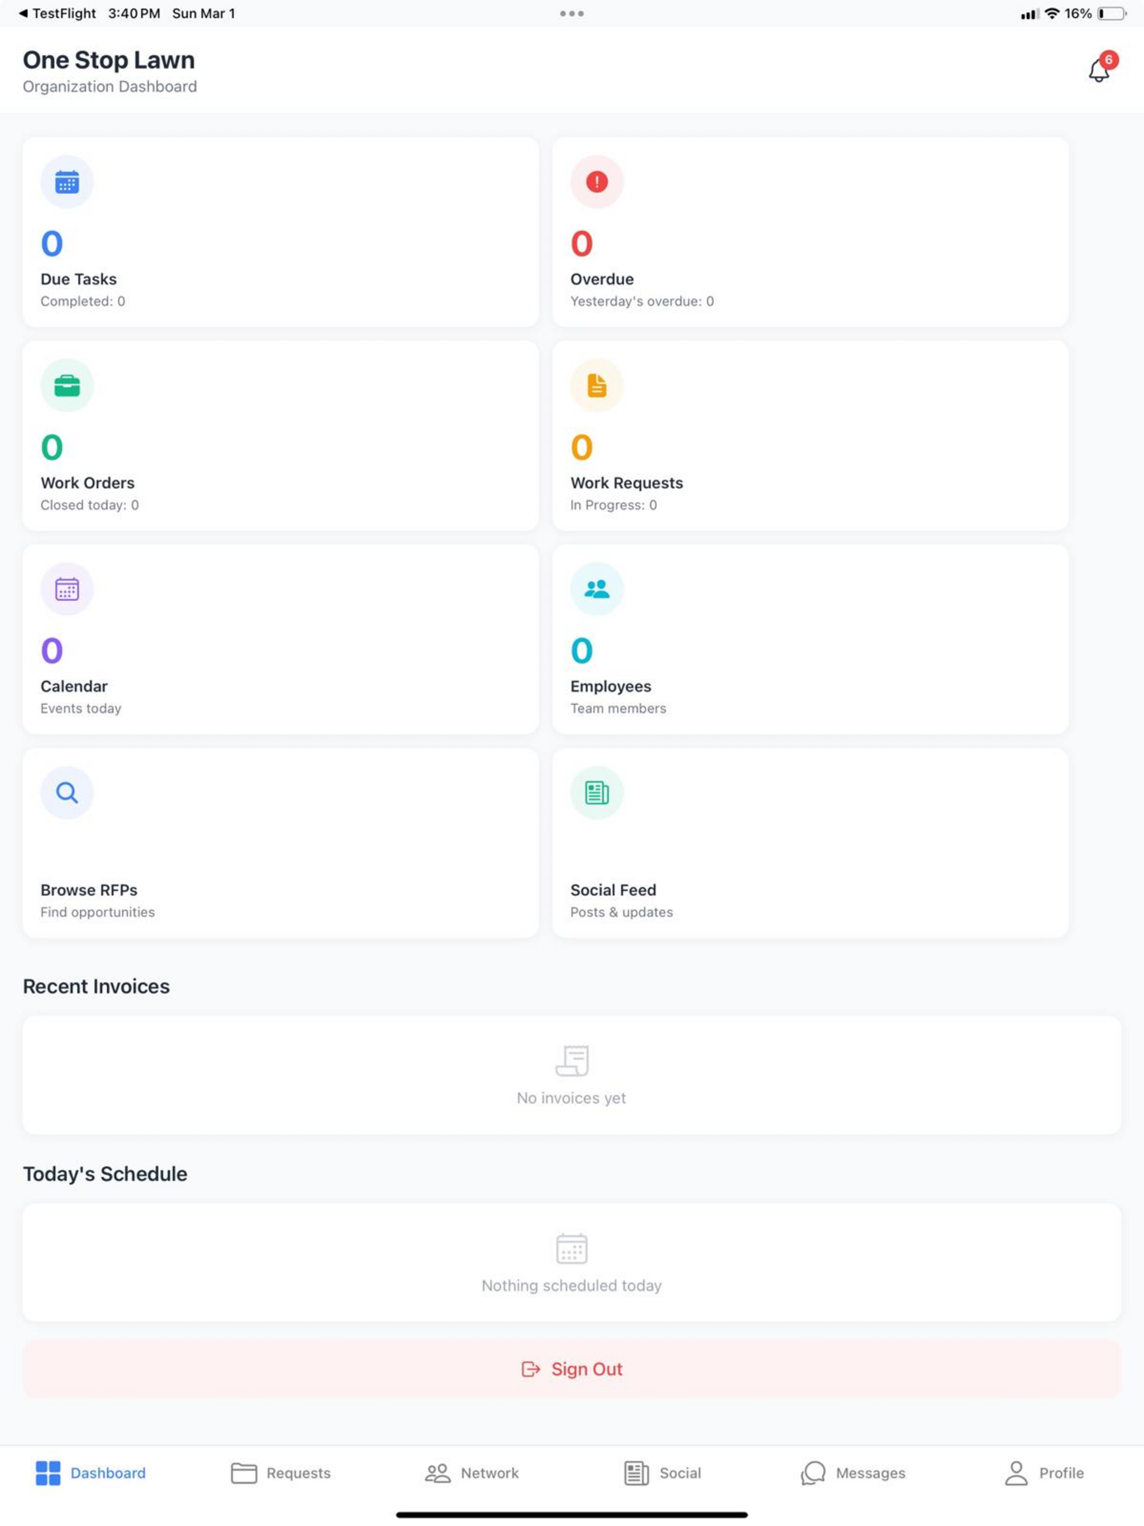Tap the blue Due Tasks calendar icon
The image size is (1144, 1526).
click(x=67, y=182)
